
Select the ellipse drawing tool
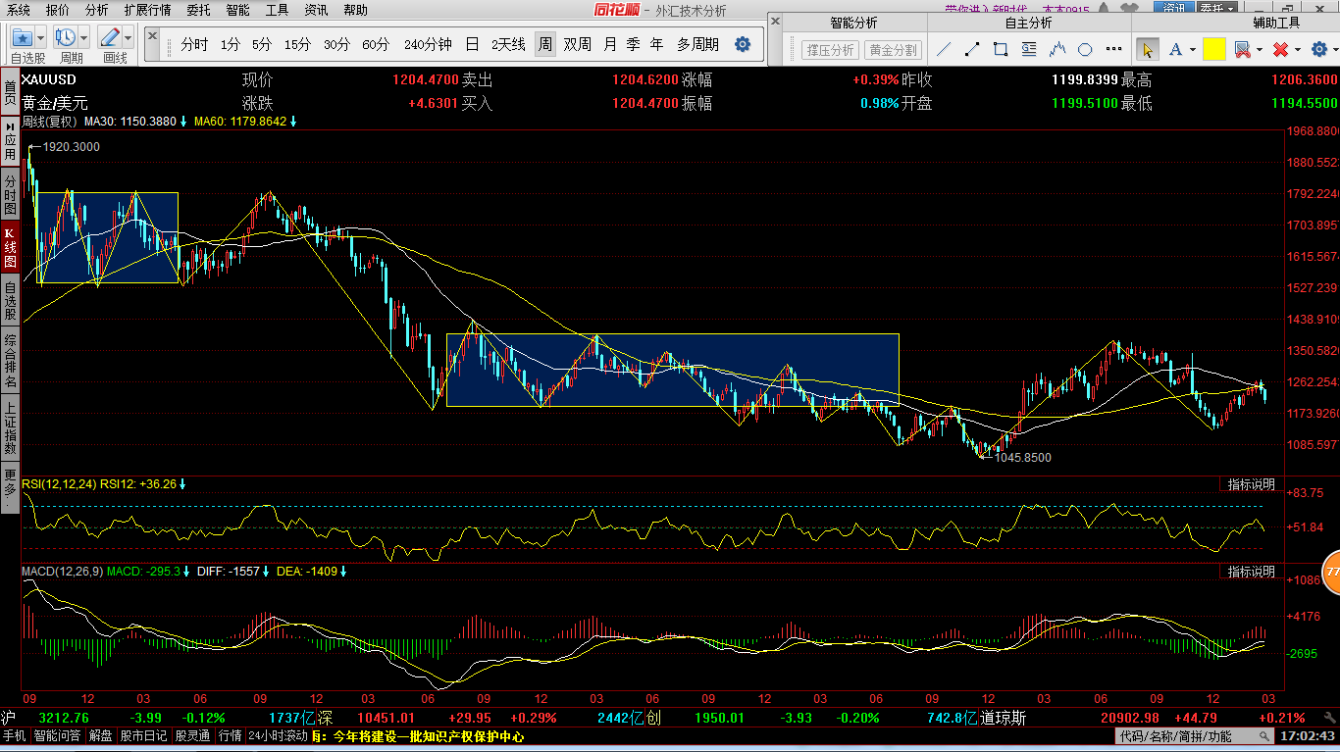pyautogui.click(x=1085, y=49)
